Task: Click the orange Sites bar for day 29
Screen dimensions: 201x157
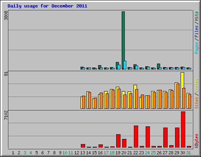Action: [x=178, y=96]
